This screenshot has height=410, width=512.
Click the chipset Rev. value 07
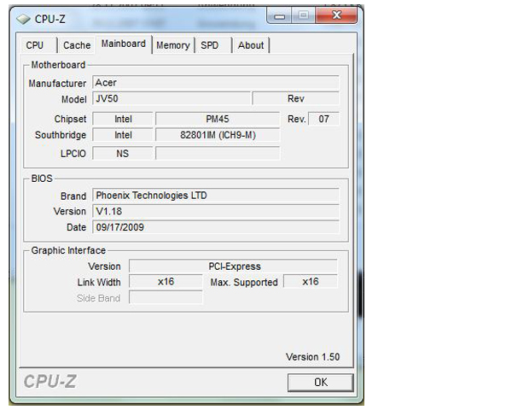click(323, 119)
